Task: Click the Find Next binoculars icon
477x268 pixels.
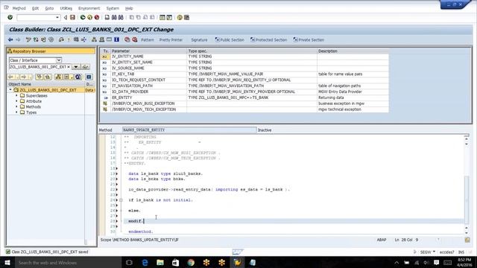Action: [x=121, y=17]
